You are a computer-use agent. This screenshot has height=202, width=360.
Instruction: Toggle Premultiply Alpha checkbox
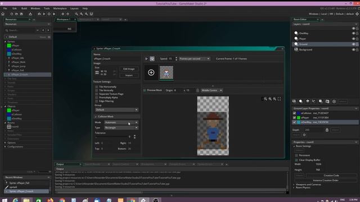(x=97, y=98)
